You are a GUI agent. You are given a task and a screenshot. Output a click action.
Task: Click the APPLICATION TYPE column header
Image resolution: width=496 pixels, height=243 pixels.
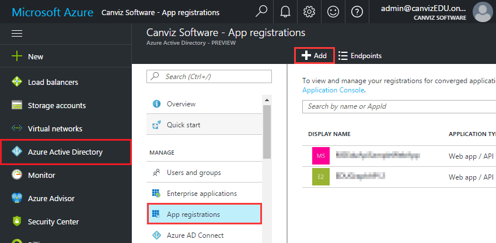coord(472,134)
